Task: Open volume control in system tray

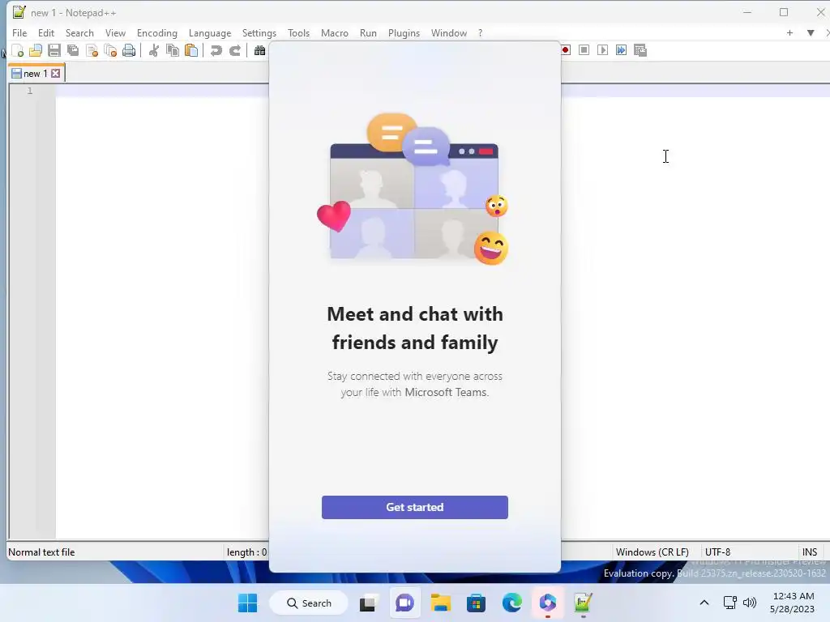Action: click(750, 603)
